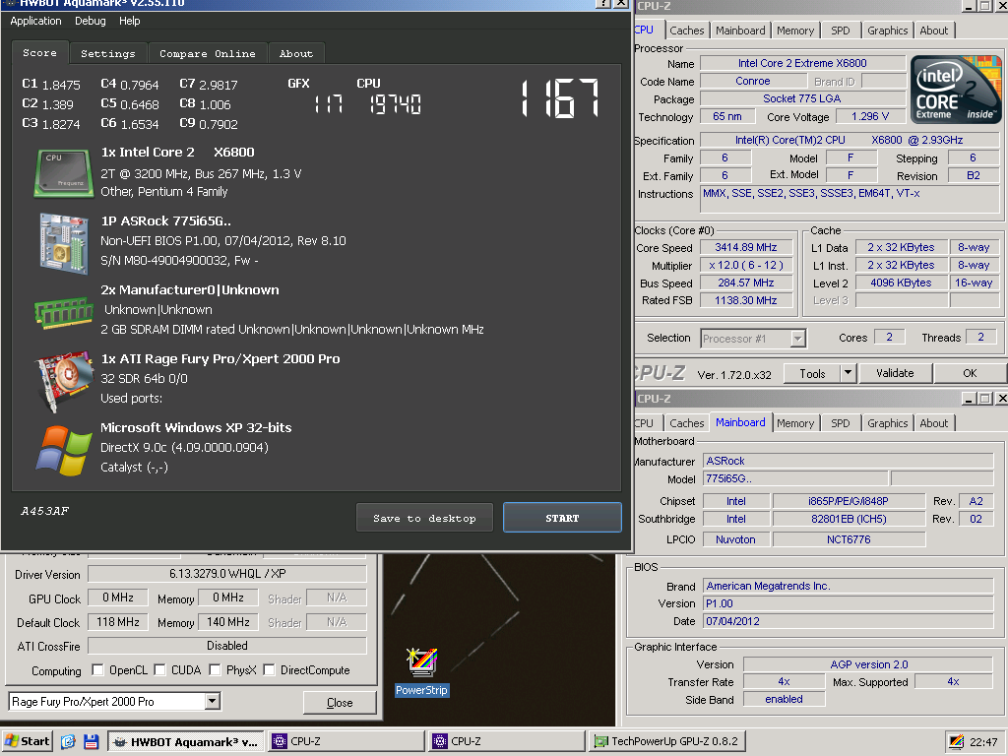This screenshot has width=1008, height=756.
Task: Click the Core Speed value 3414.89 MHz
Action: coord(746,247)
